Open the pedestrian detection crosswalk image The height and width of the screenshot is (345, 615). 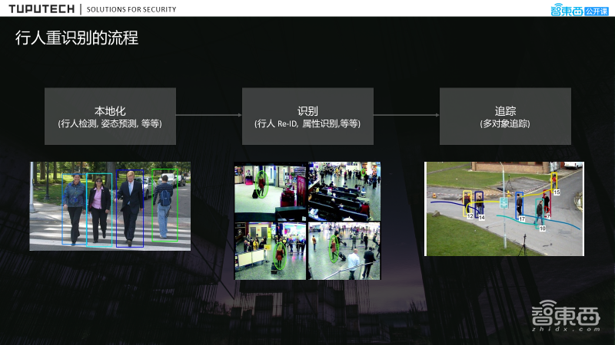coord(110,205)
